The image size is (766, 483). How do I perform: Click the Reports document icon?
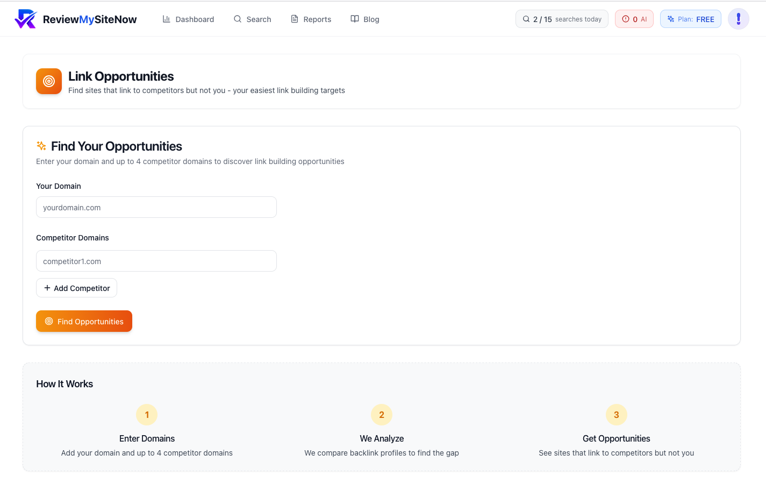294,19
